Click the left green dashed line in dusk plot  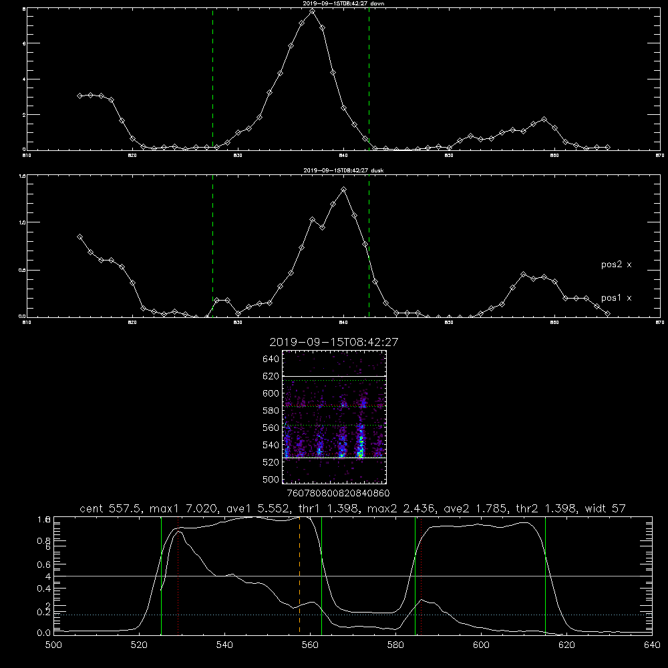coord(212,246)
